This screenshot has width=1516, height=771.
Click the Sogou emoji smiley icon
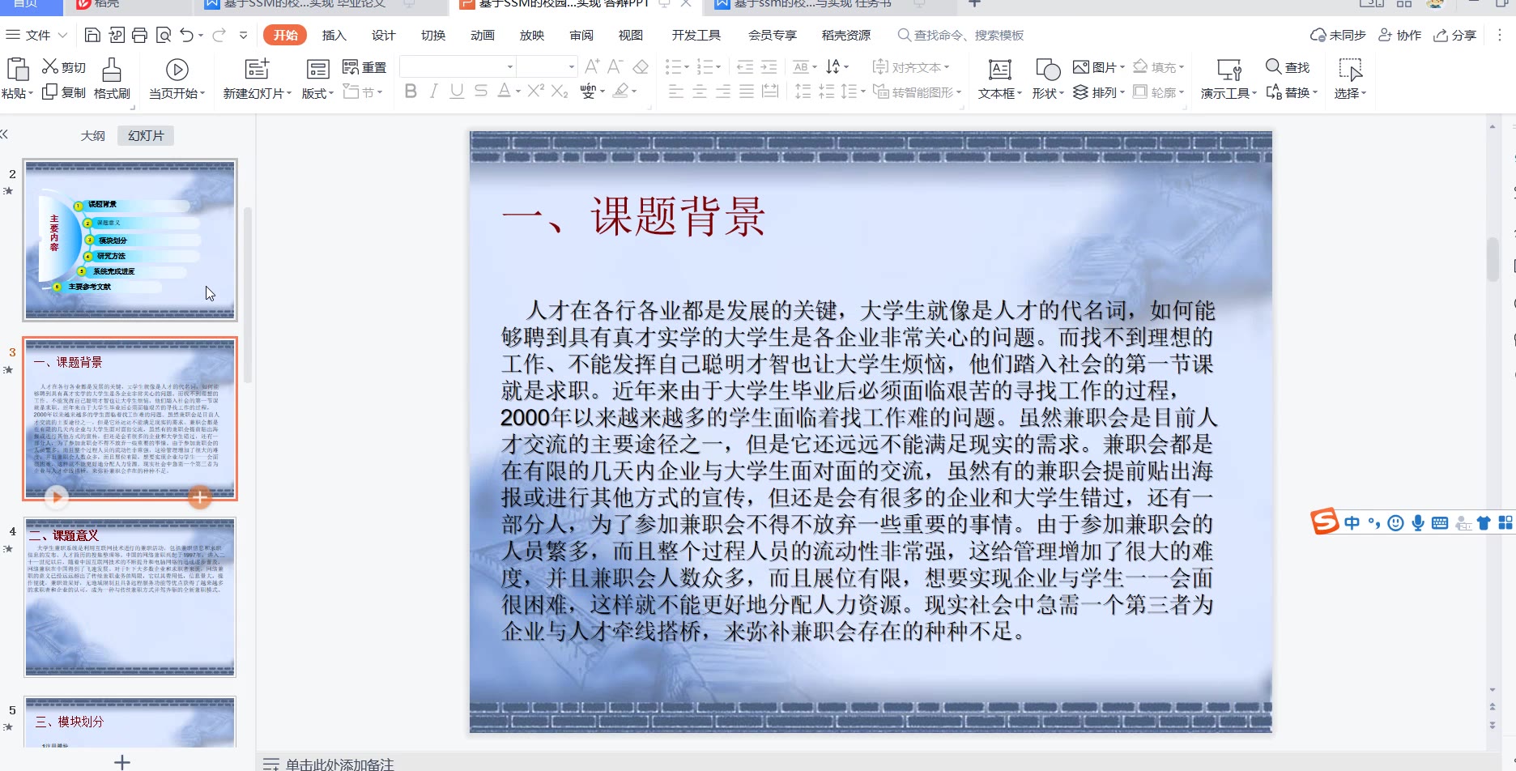point(1395,523)
